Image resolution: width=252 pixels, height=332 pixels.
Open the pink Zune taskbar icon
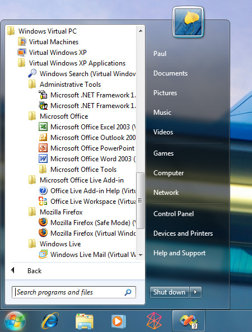[154, 321]
